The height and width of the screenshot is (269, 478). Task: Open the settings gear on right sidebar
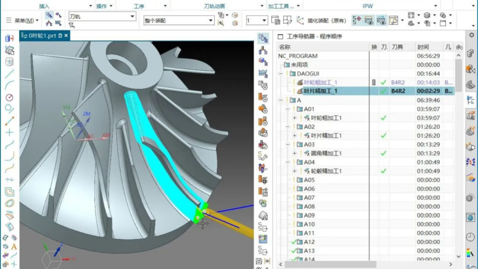pos(471,36)
